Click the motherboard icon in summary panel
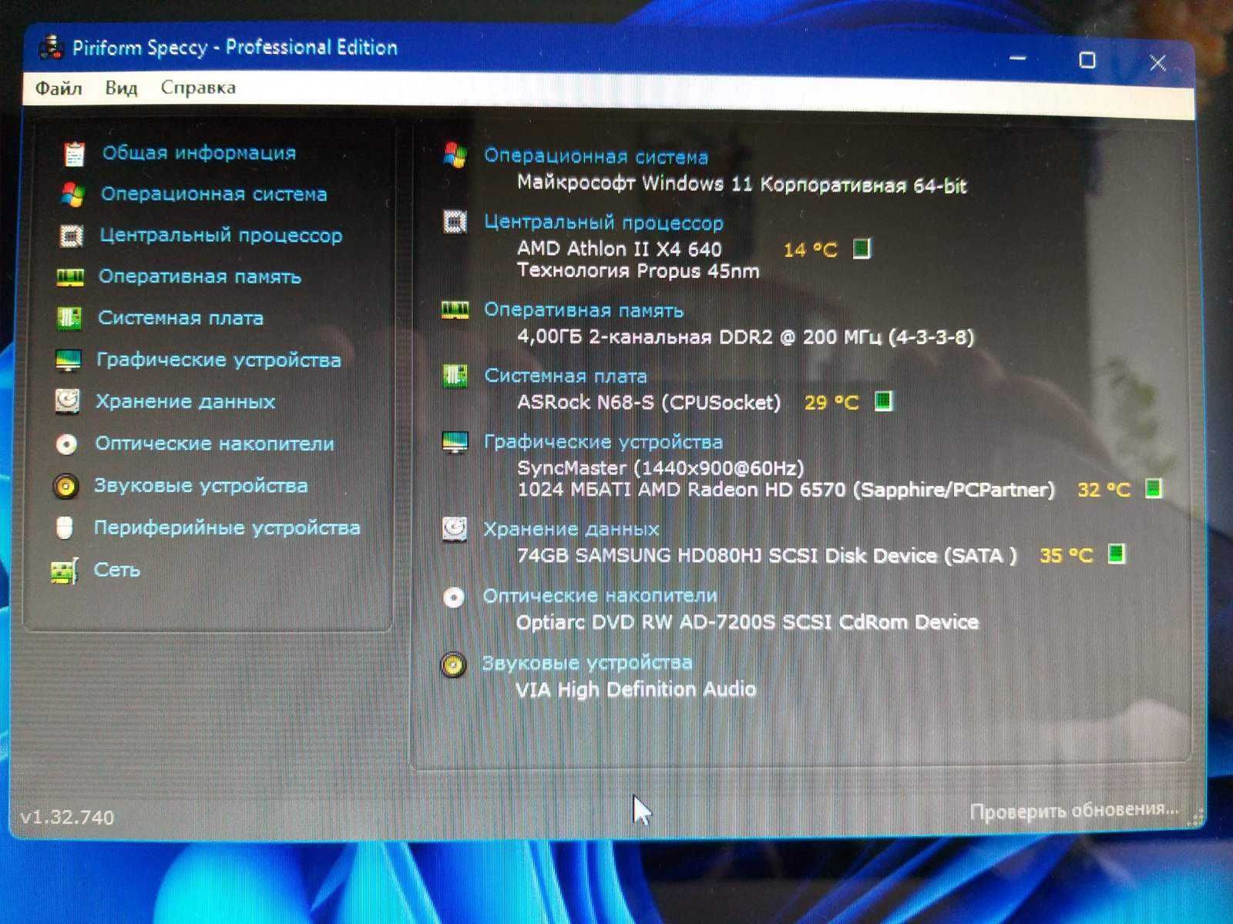The width and height of the screenshot is (1233, 924). [x=455, y=376]
